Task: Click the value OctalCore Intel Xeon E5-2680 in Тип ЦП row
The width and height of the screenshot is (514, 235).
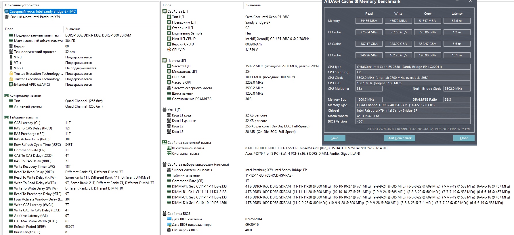Action: 267,17
